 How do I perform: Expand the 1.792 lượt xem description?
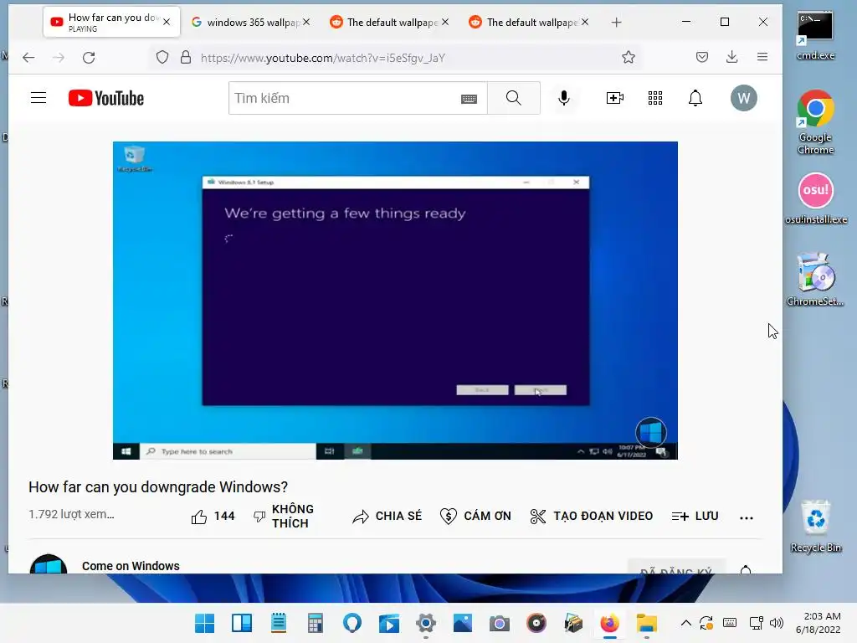point(72,515)
